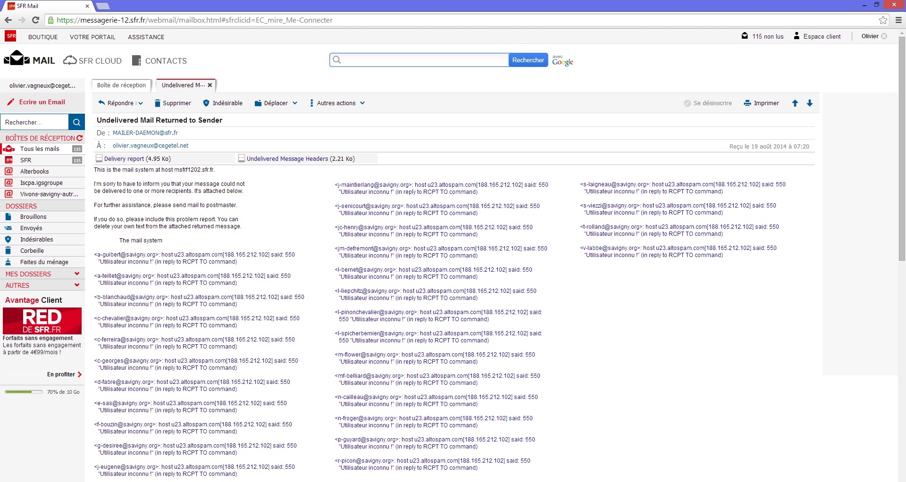This screenshot has height=482, width=906.
Task: Open the Autres actions menu
Action: [337, 103]
